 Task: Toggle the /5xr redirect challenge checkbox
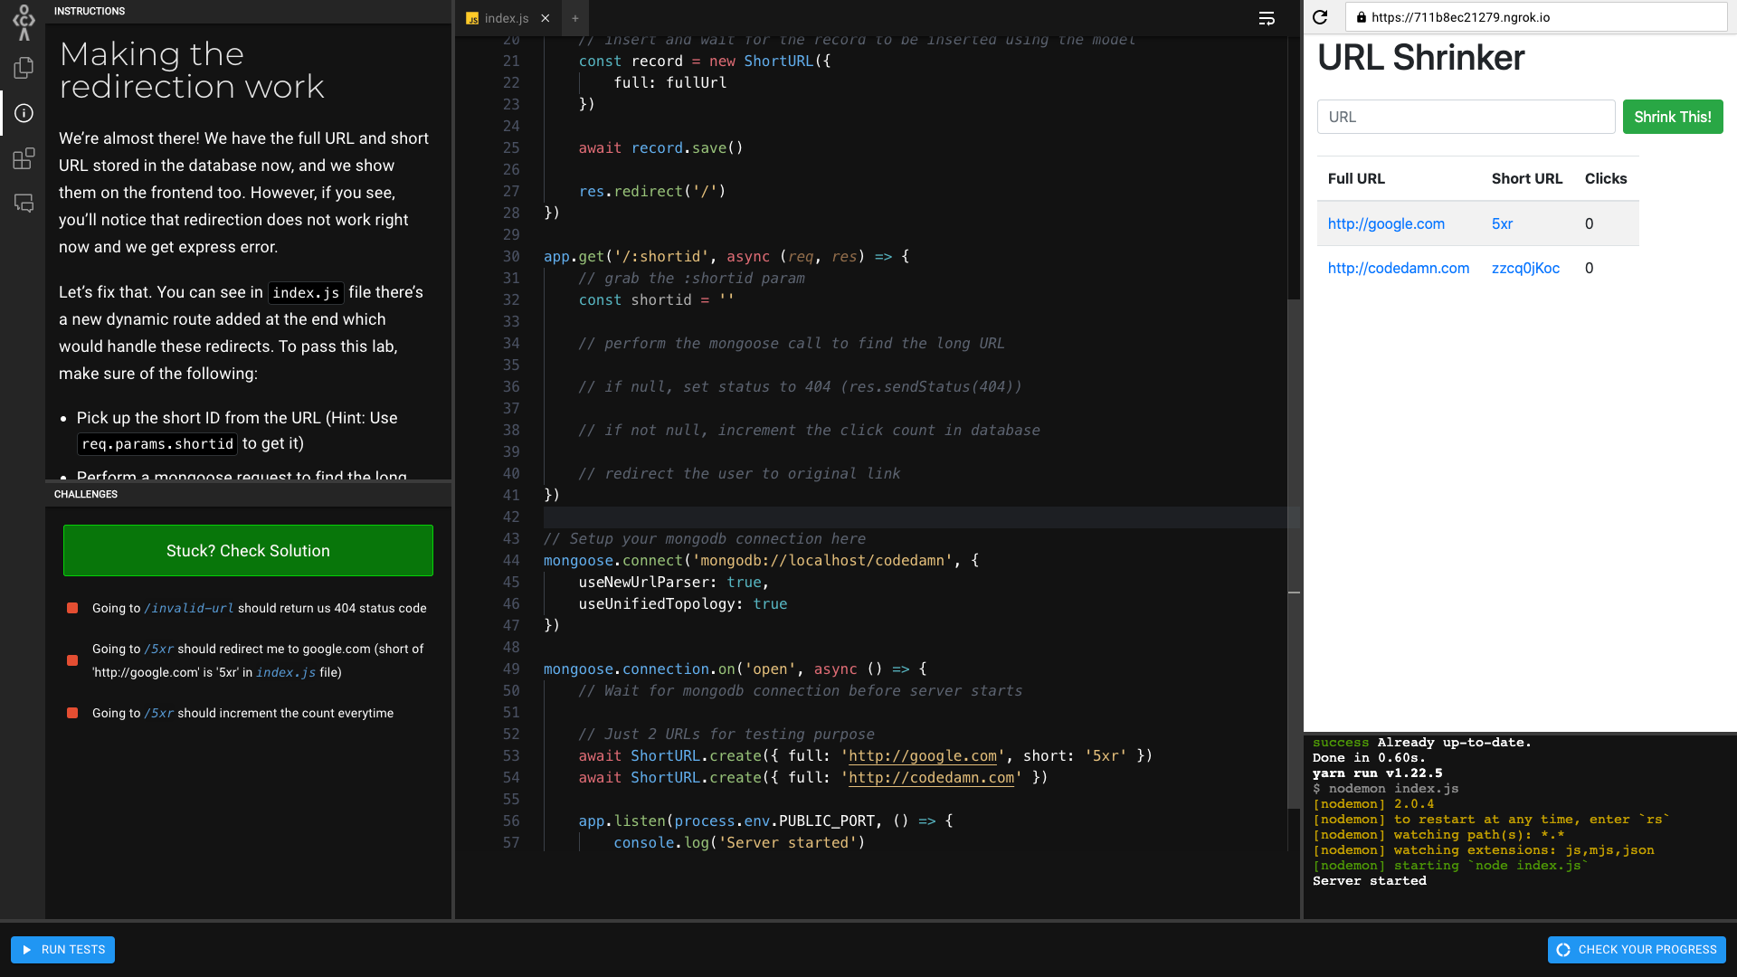tap(72, 660)
